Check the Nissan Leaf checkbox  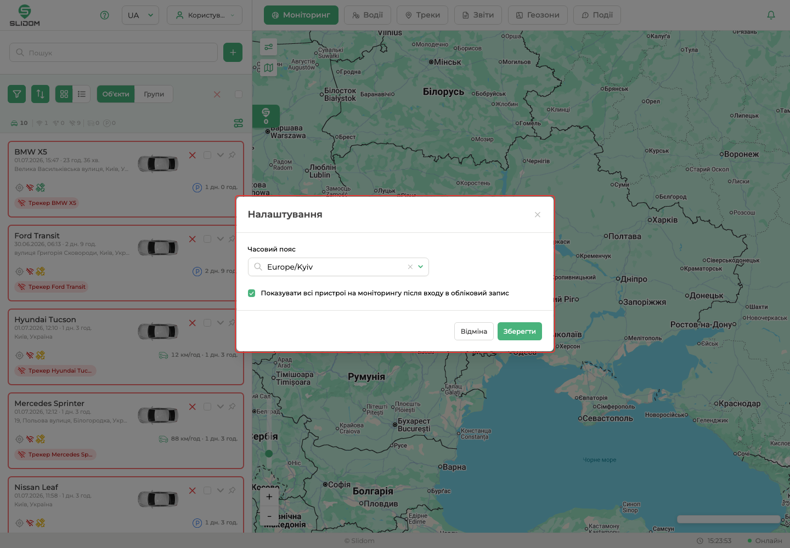(207, 490)
